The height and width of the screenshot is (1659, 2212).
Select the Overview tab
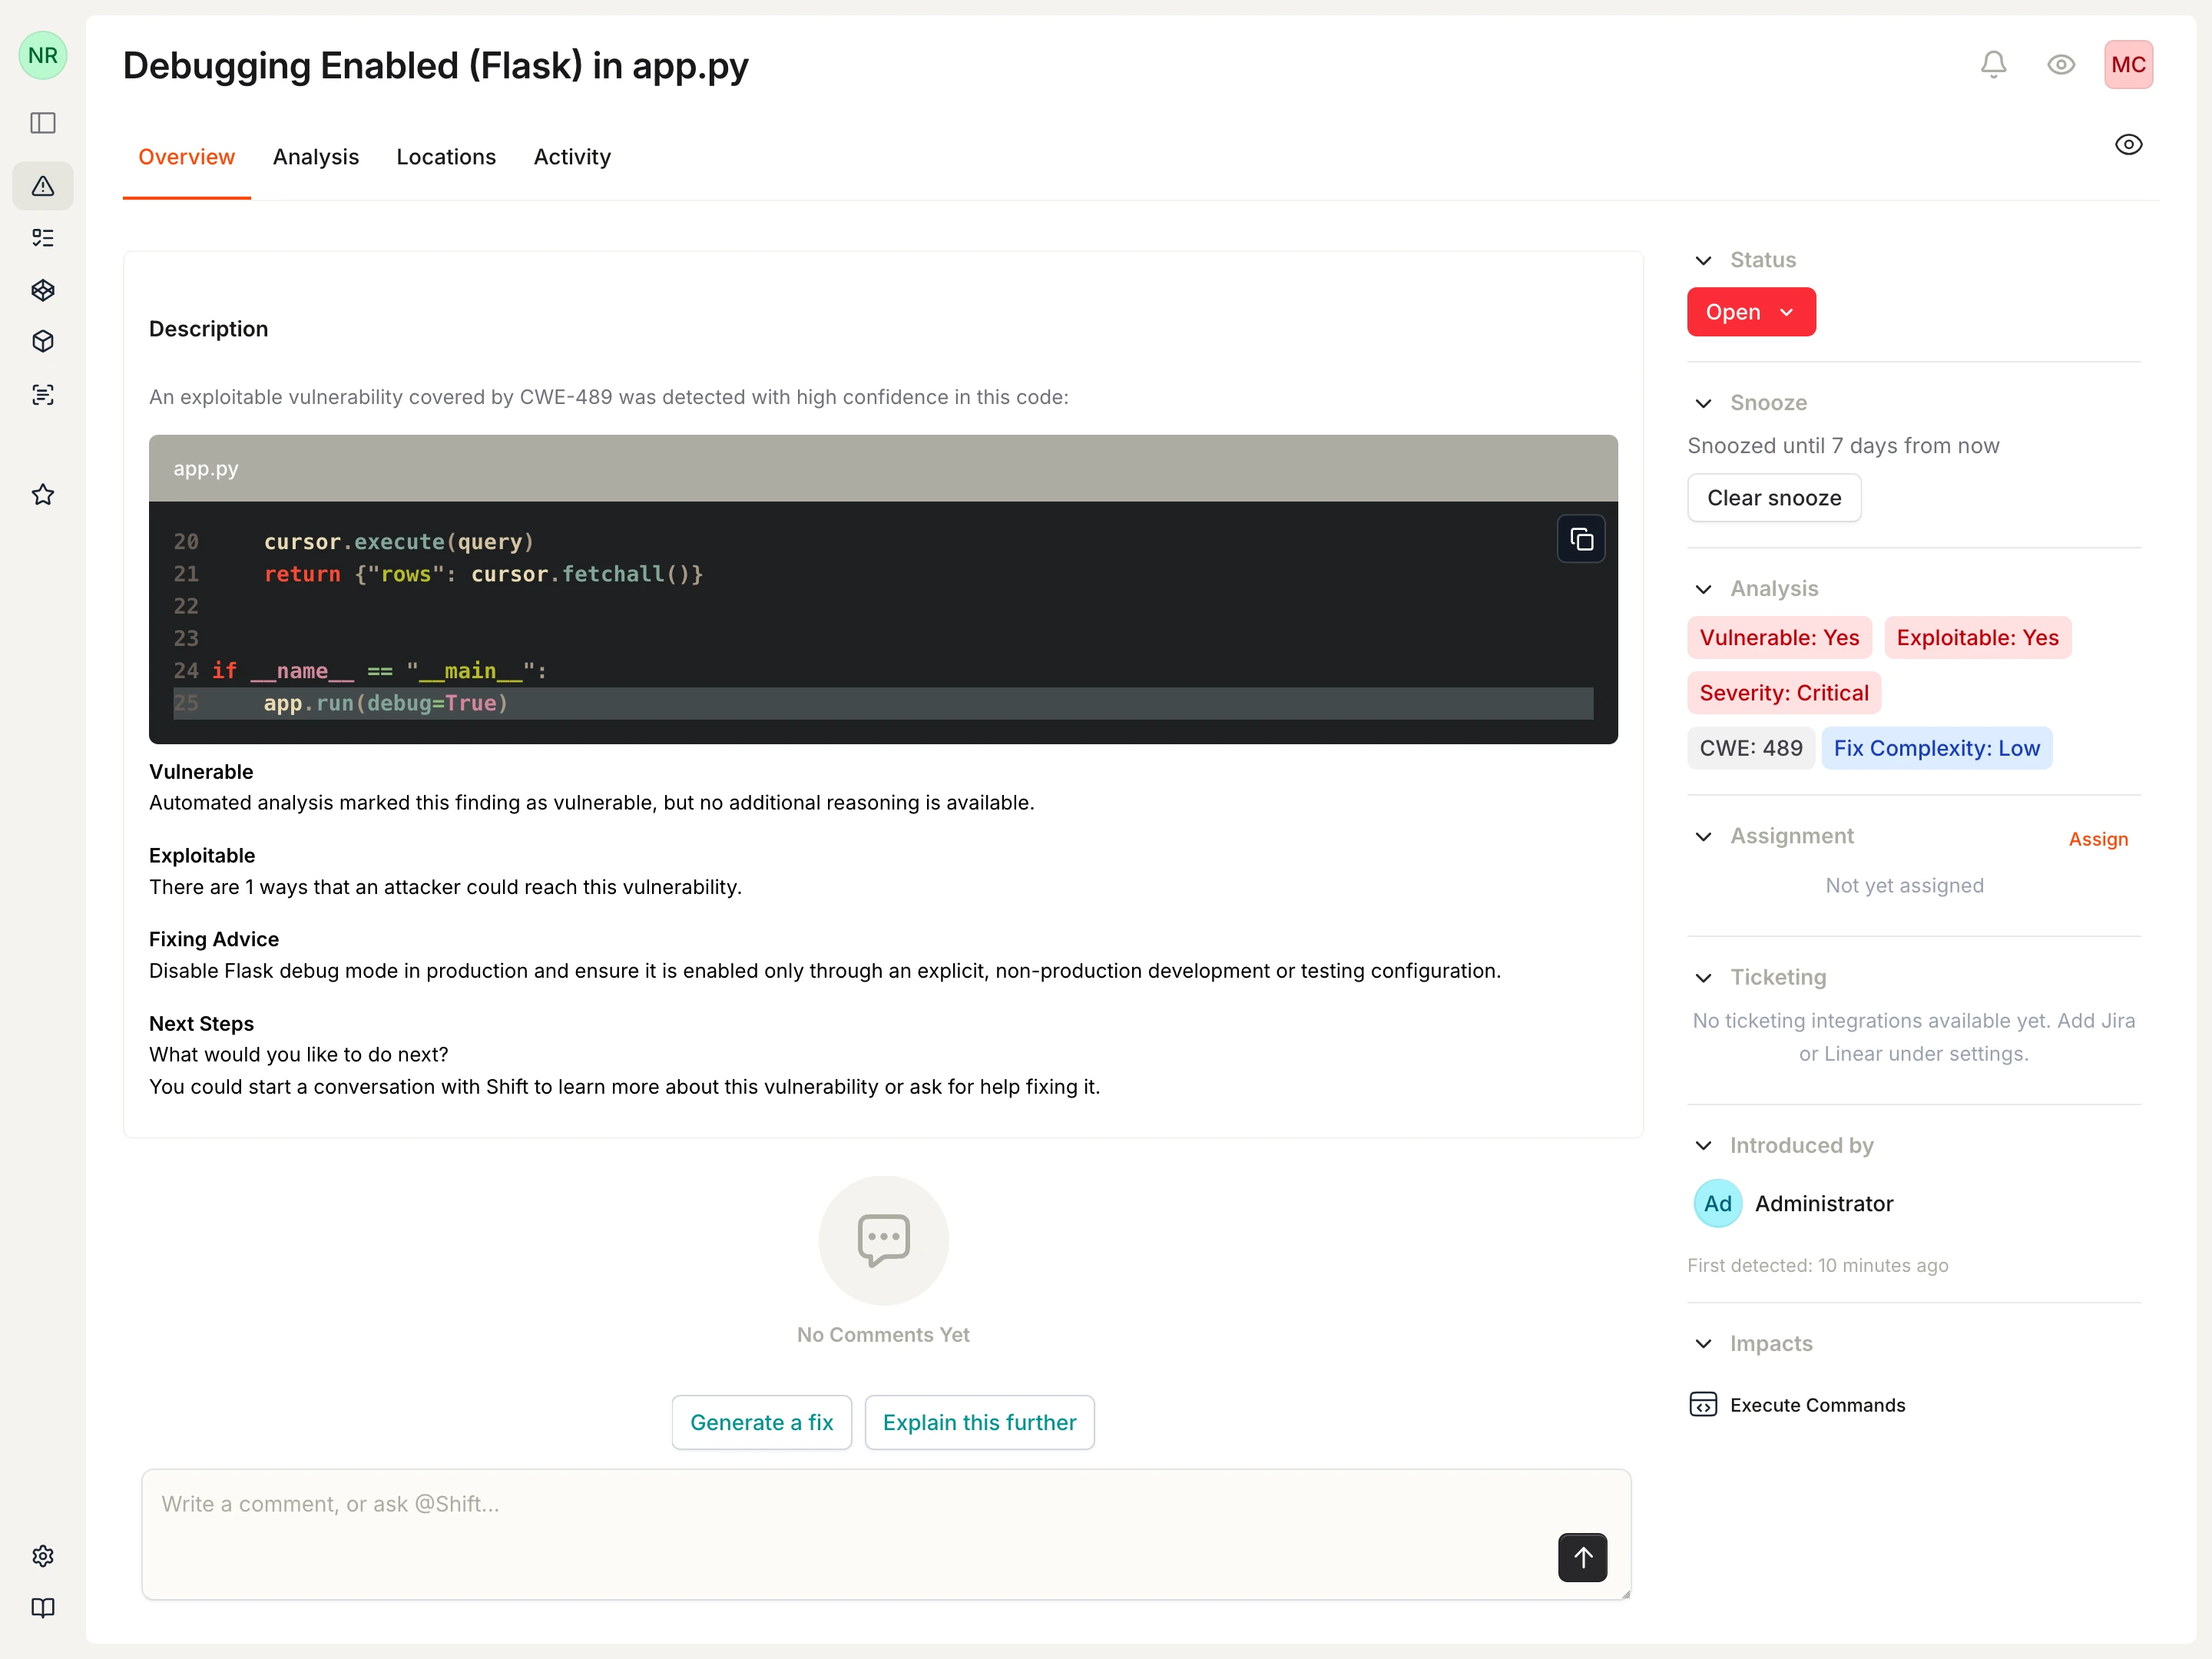point(187,157)
